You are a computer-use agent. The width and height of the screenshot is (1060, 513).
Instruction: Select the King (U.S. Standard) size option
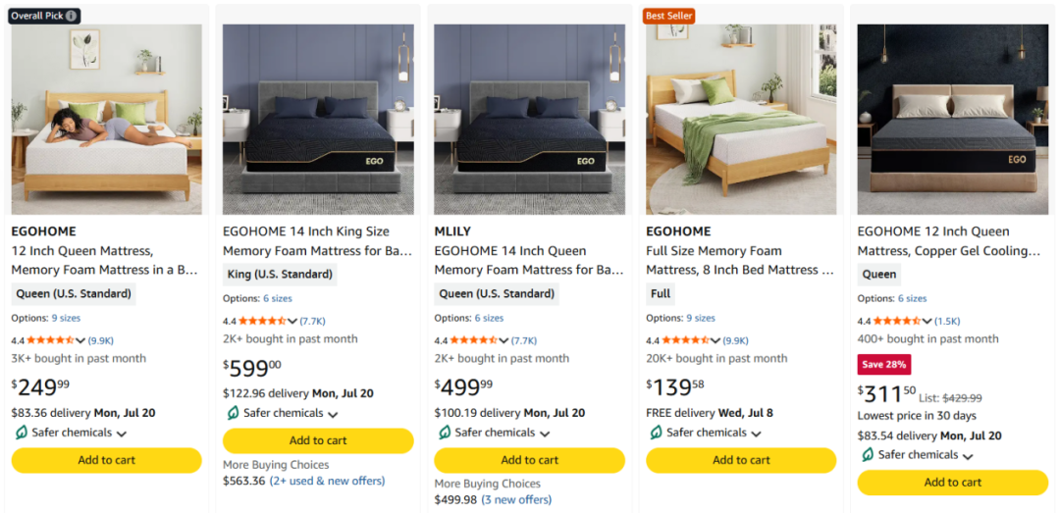280,275
